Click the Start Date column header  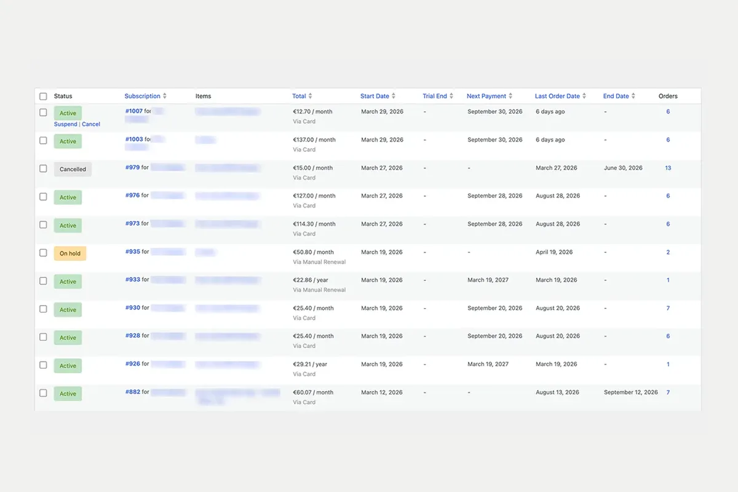[x=375, y=96]
